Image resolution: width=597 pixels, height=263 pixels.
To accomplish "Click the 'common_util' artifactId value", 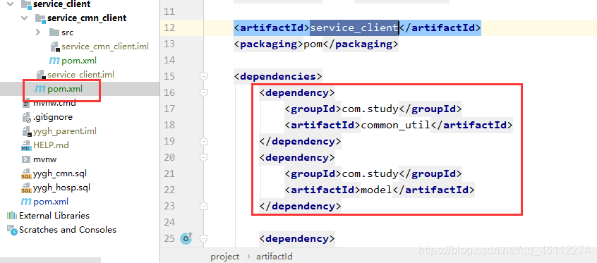I will (395, 125).
